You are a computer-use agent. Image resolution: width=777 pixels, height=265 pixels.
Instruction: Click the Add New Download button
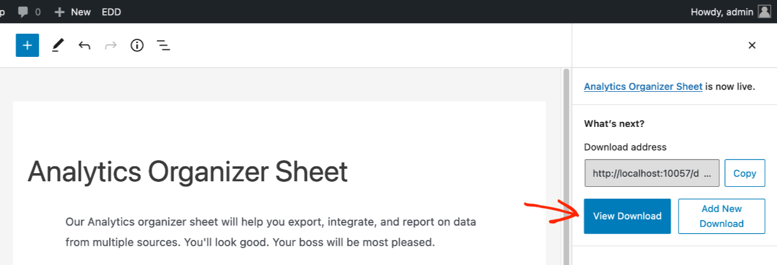tap(721, 216)
